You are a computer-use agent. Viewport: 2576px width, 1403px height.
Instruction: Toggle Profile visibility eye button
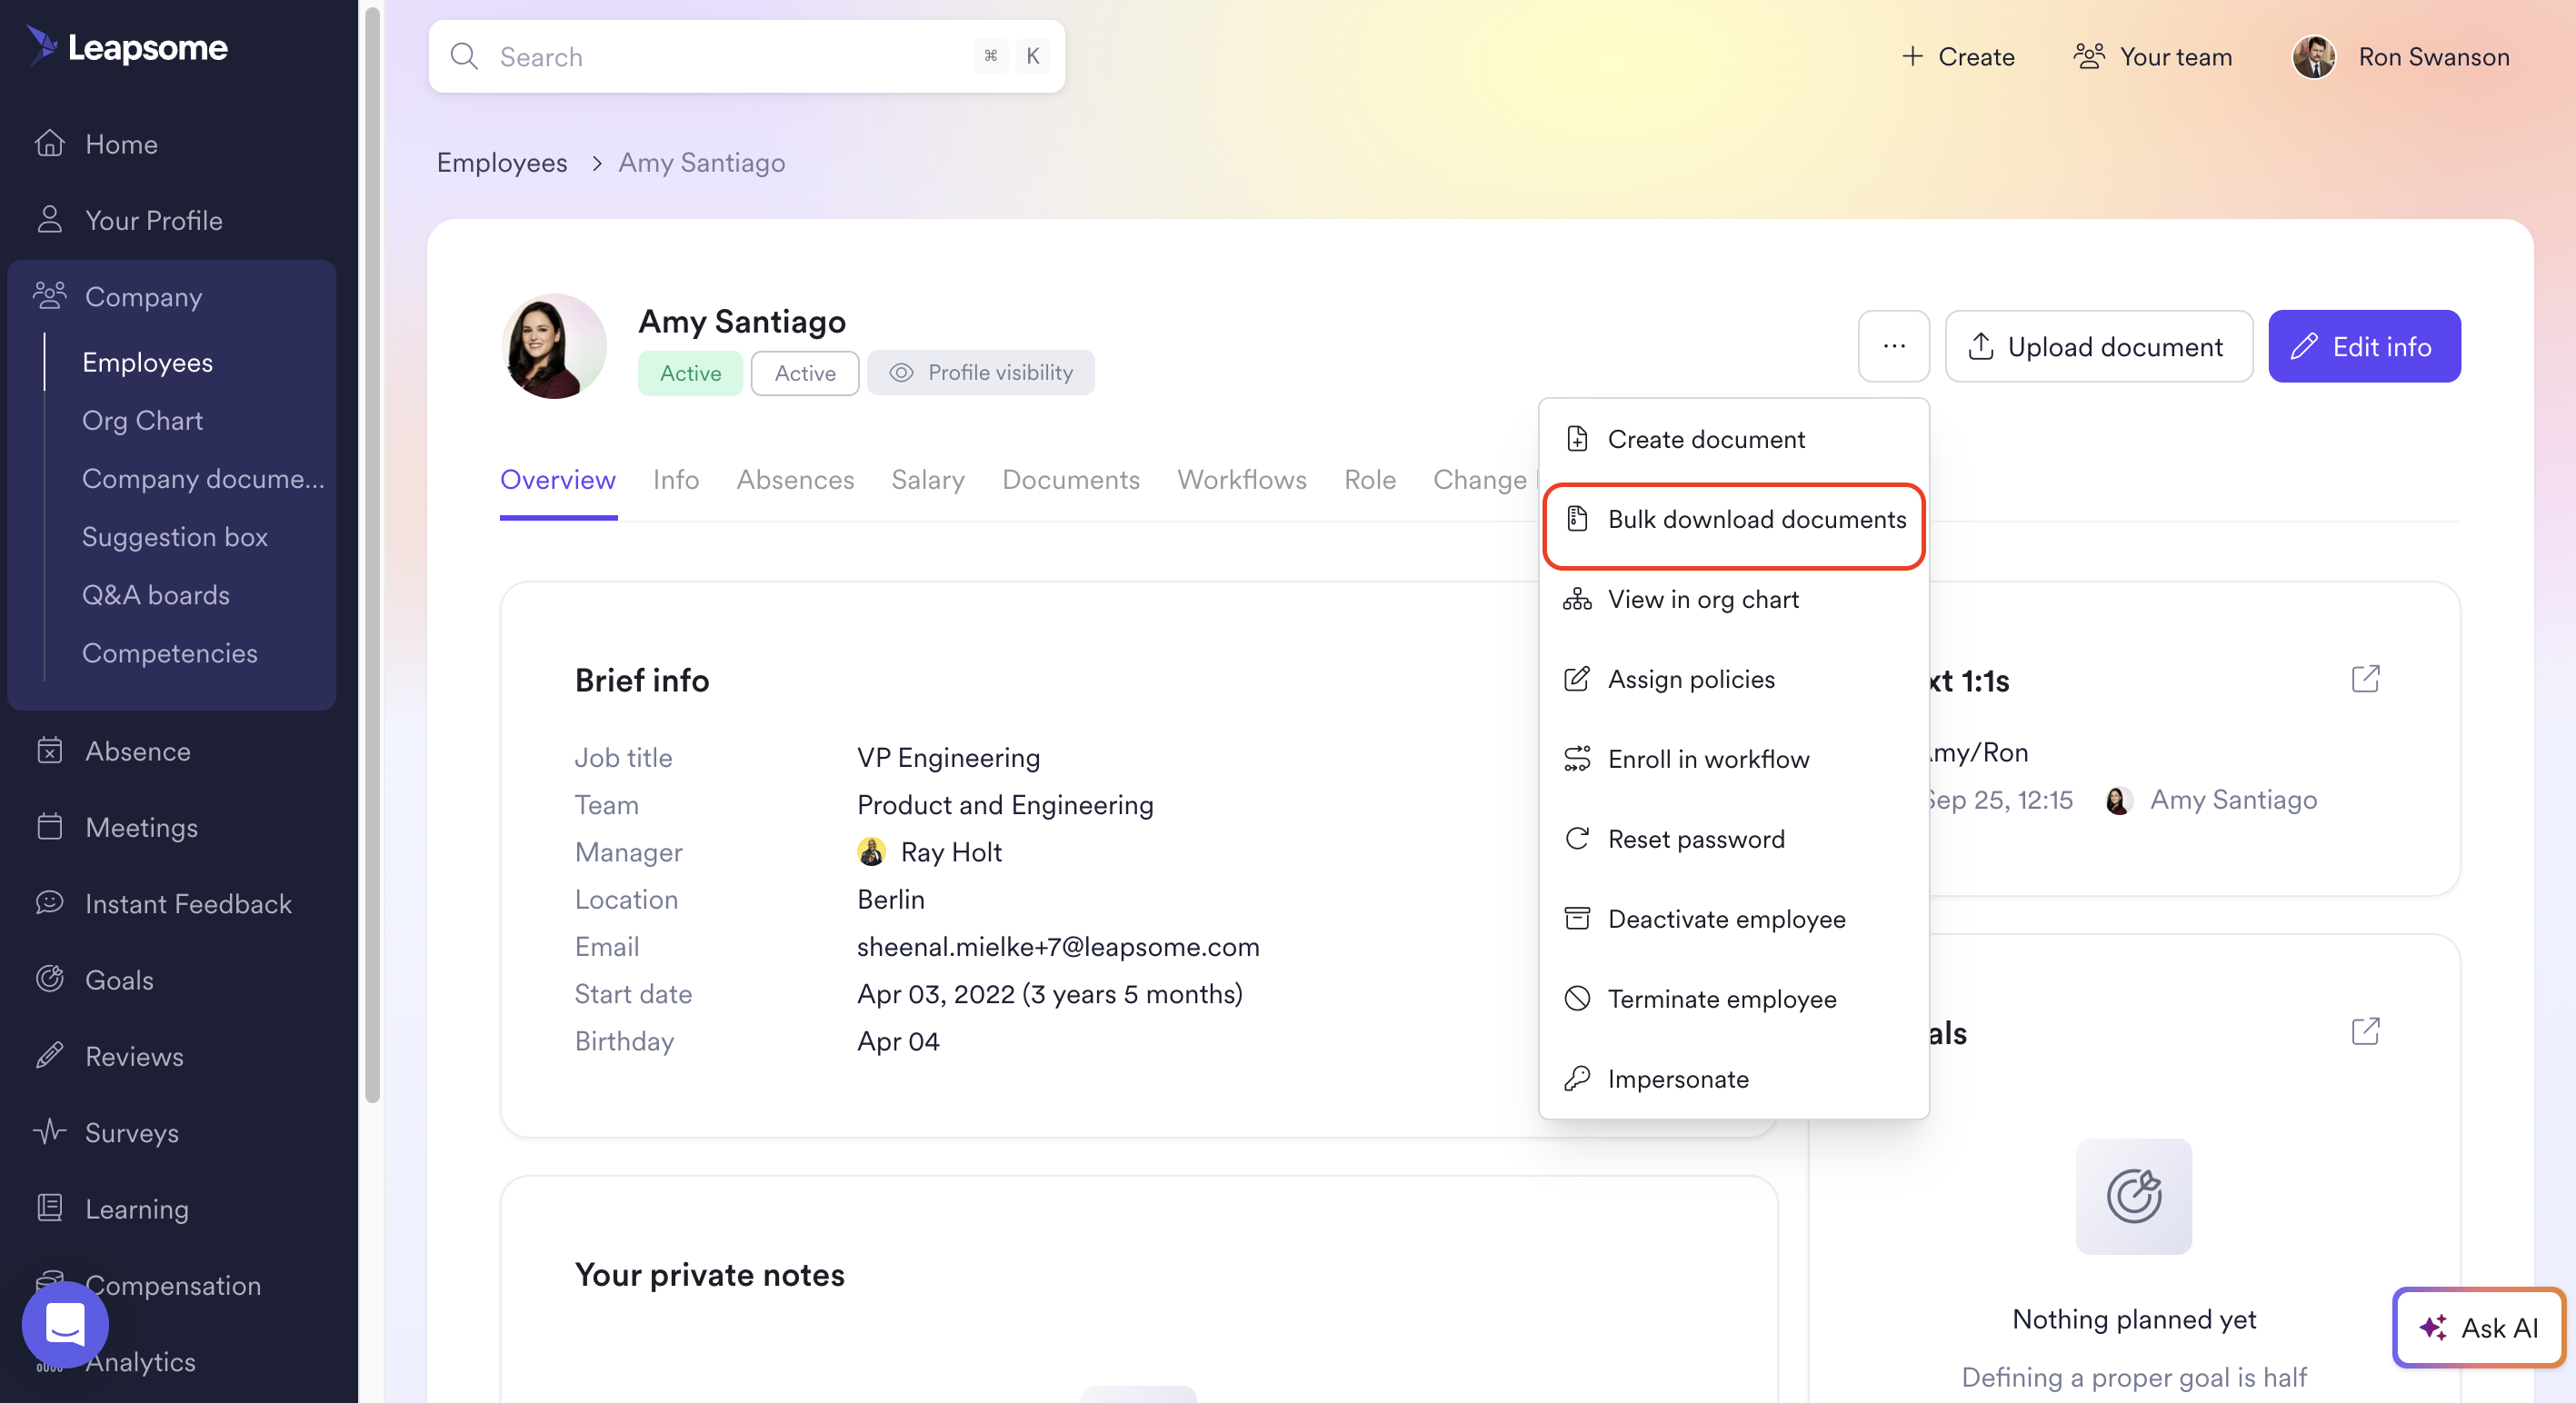(980, 372)
